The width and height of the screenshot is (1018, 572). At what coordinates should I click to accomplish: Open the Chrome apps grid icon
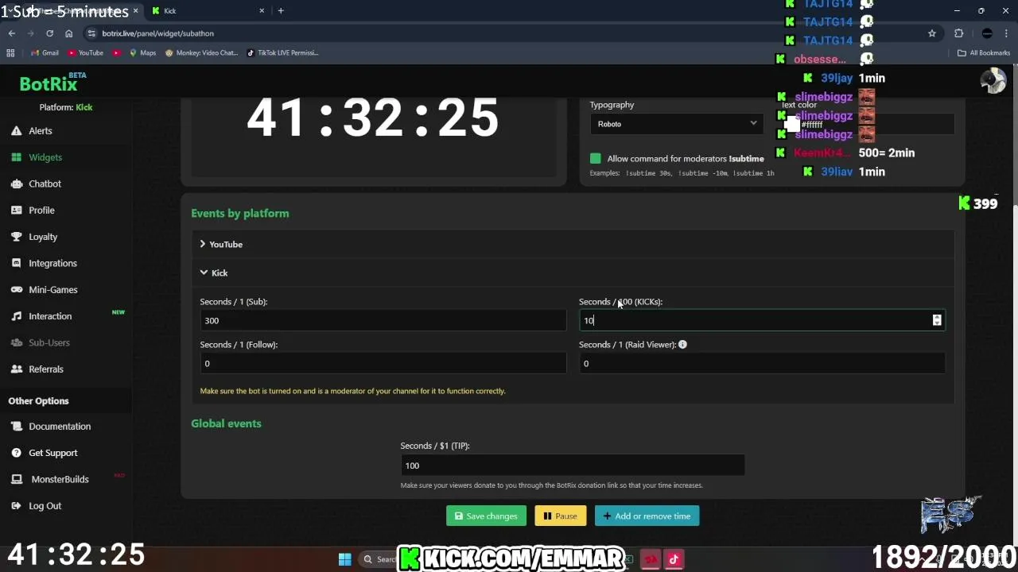[10, 52]
